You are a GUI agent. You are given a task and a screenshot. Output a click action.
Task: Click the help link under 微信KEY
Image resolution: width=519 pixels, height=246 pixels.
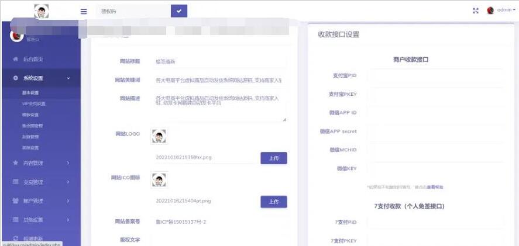pyautogui.click(x=435, y=187)
